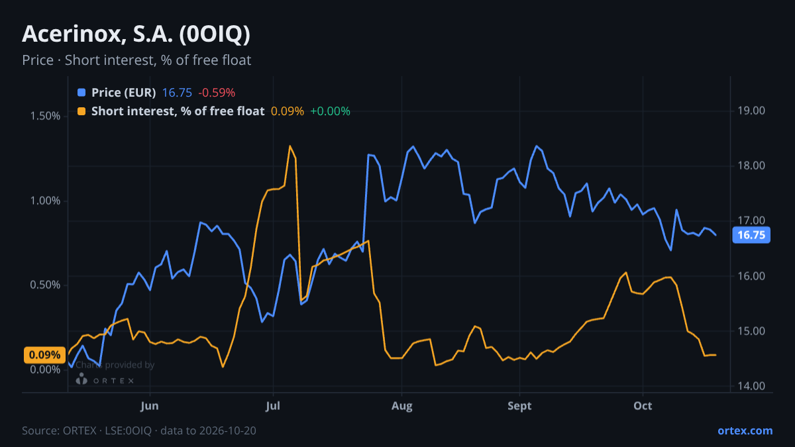Toggle the Price (EUR) legend label
The width and height of the screenshot is (795, 447).
(x=123, y=93)
